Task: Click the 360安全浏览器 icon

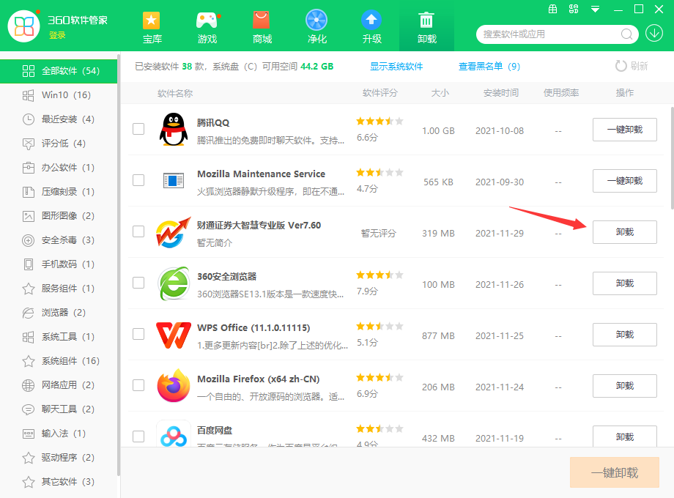Action: (173, 283)
